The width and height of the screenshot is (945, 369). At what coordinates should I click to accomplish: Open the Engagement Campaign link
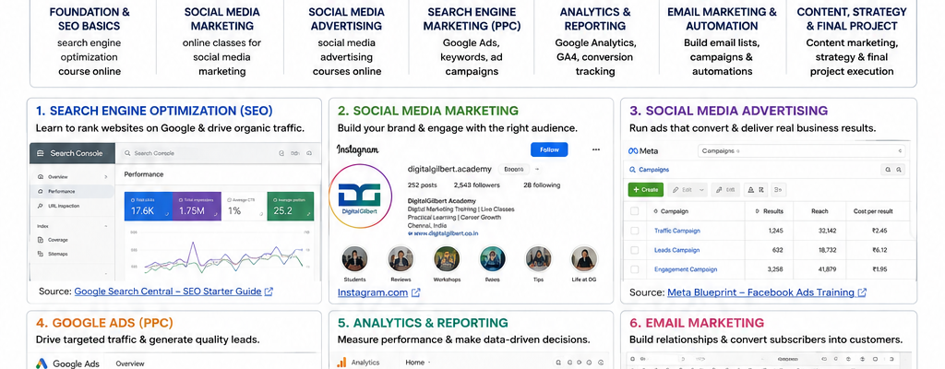(x=685, y=269)
